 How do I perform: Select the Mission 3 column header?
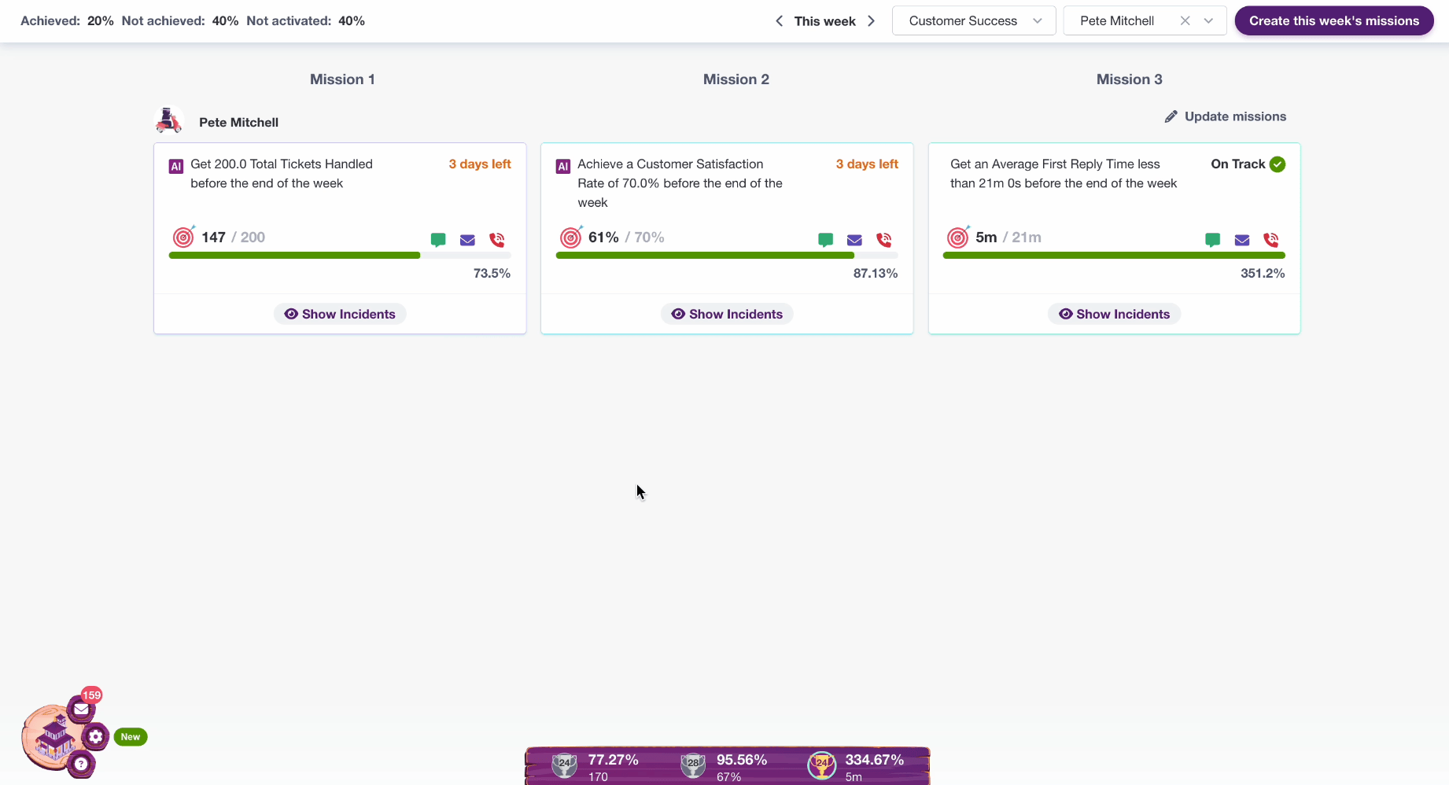click(1129, 79)
